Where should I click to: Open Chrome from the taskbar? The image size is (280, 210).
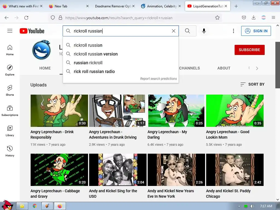point(35,206)
